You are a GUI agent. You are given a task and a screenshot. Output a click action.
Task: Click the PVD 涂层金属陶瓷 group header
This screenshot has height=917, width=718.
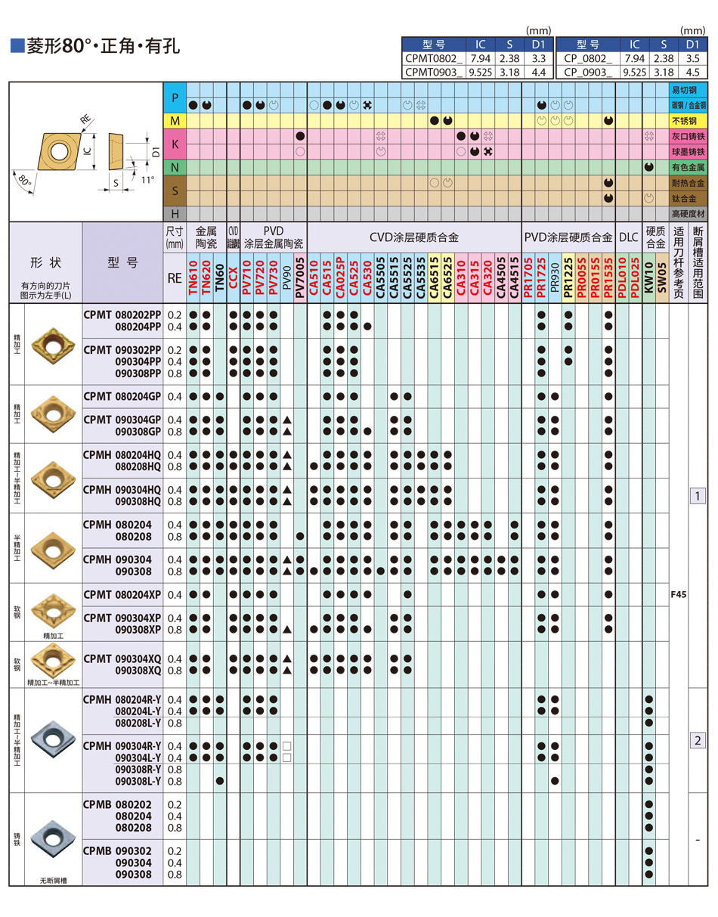click(x=273, y=236)
